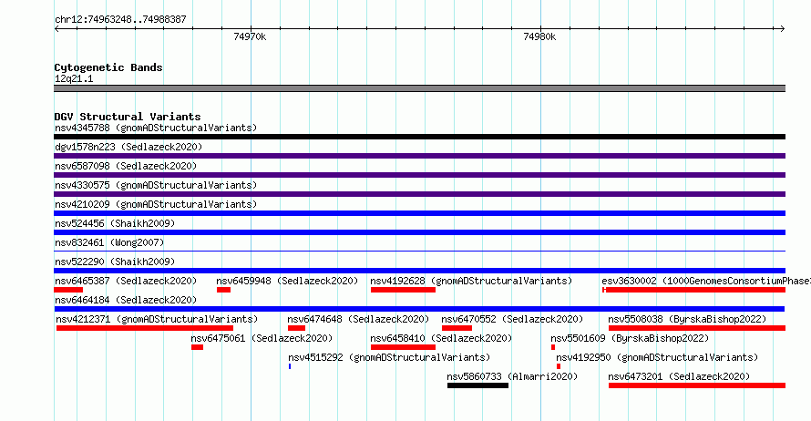
Task: Click the red bar under esv3630002
Action: (x=694, y=290)
